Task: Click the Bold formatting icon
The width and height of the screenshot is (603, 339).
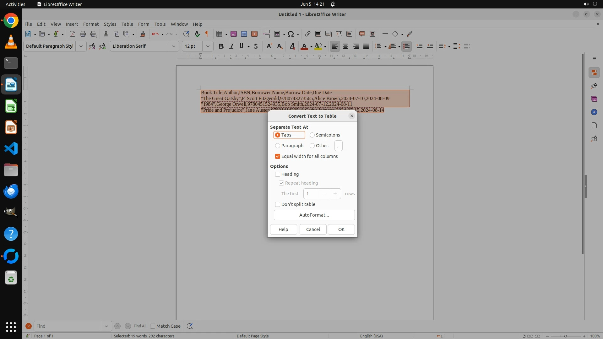Action: point(221,46)
